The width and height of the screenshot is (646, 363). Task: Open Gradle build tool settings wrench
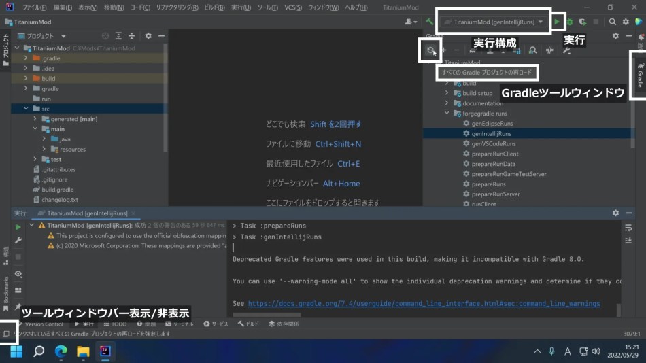point(566,51)
